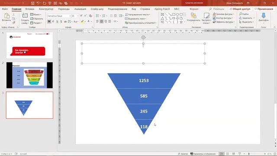277x156 pixels.
Task: Open Преобразовать в SmartArt dropdown
Action: click(141, 23)
